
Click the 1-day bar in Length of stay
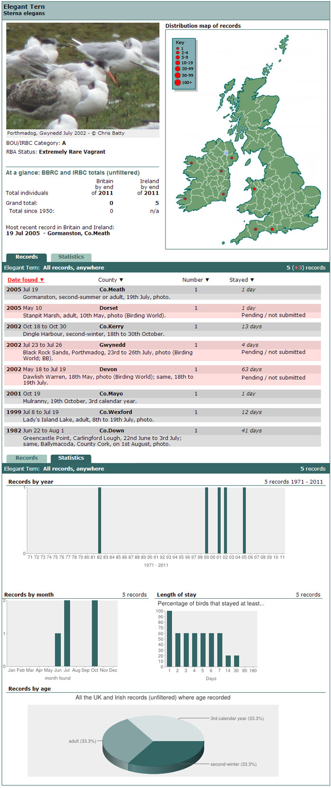[169, 639]
